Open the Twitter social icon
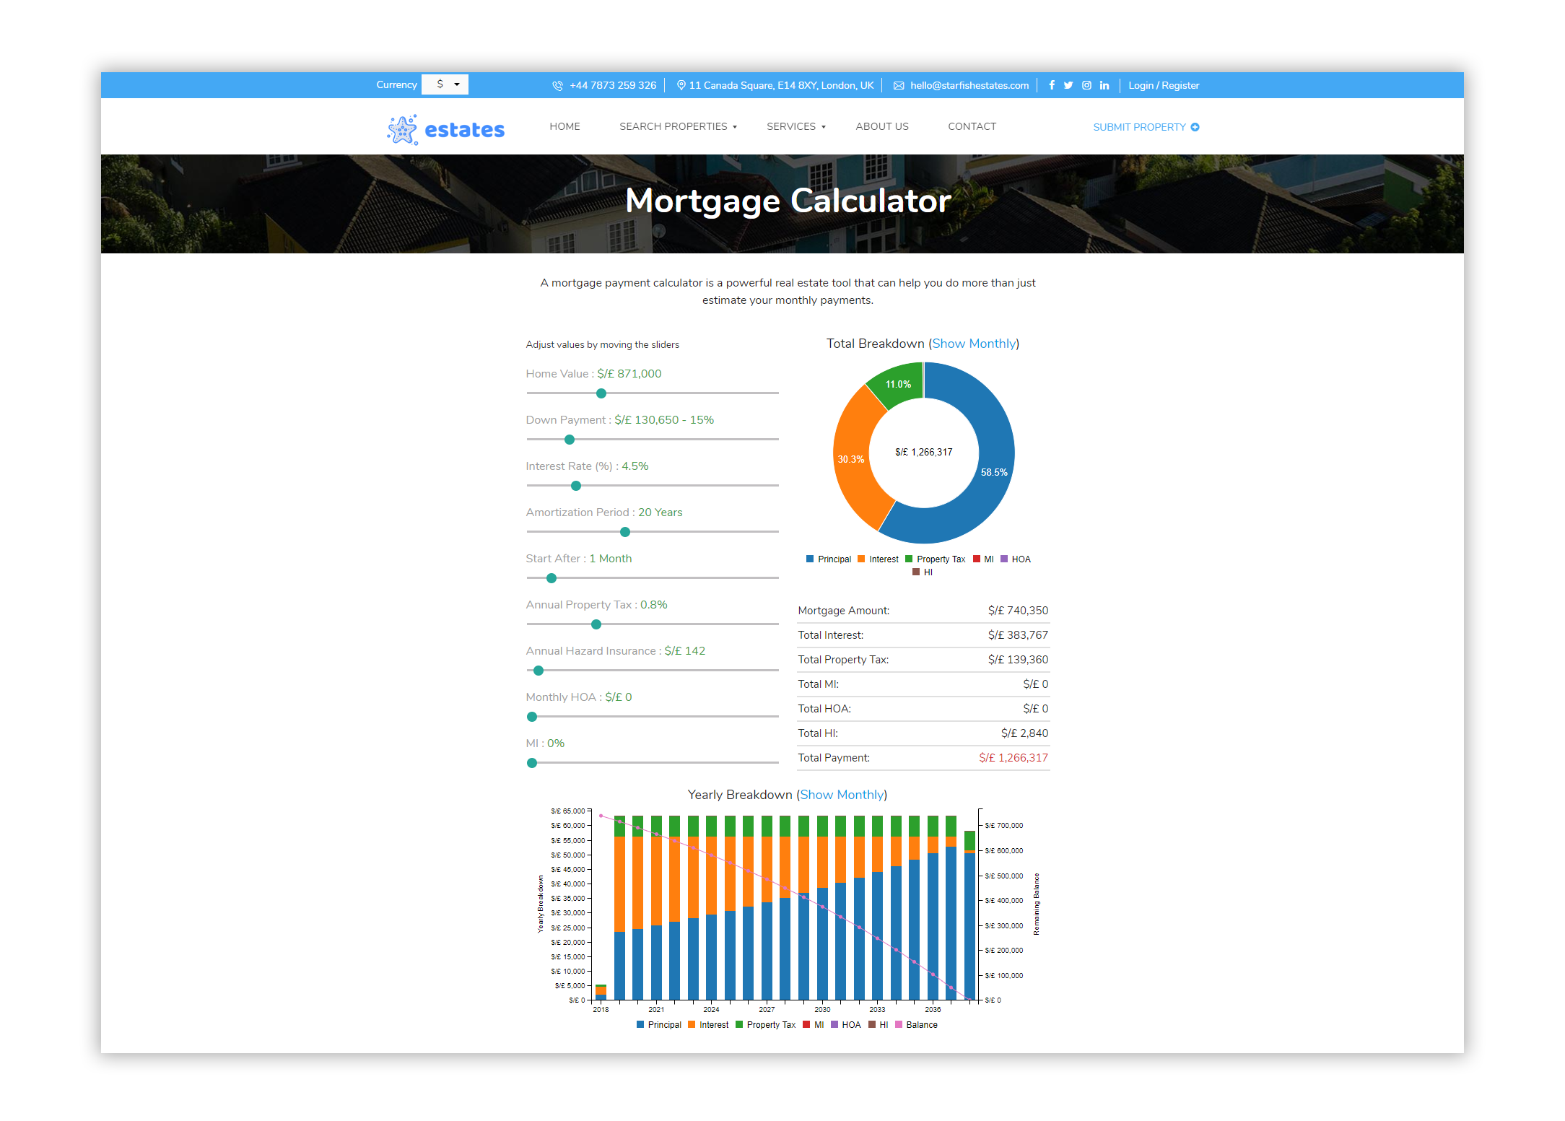This screenshot has height=1121, width=1565. [x=1069, y=85]
